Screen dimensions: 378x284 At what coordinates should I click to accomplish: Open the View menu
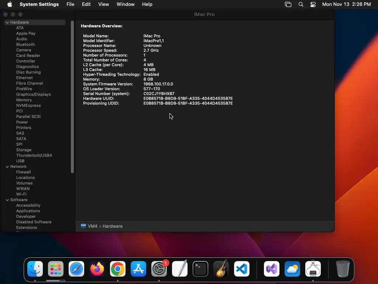tap(103, 4)
